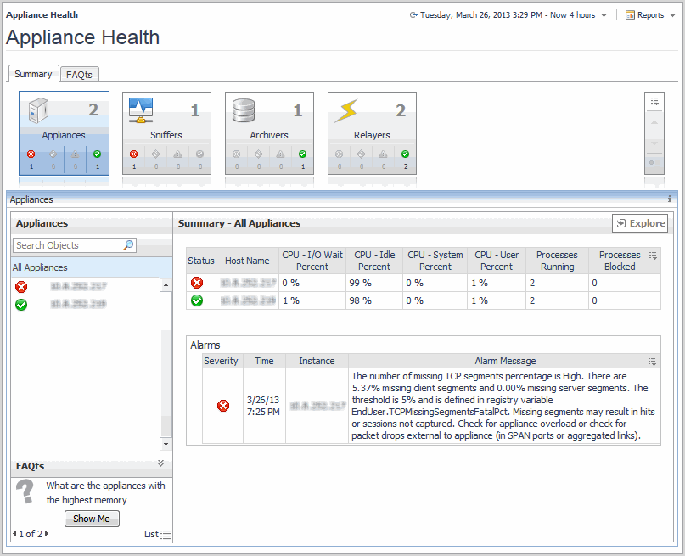Screen dimensions: 685x556
Task: Select the Relayers lightning tile icon
Action: (x=345, y=110)
